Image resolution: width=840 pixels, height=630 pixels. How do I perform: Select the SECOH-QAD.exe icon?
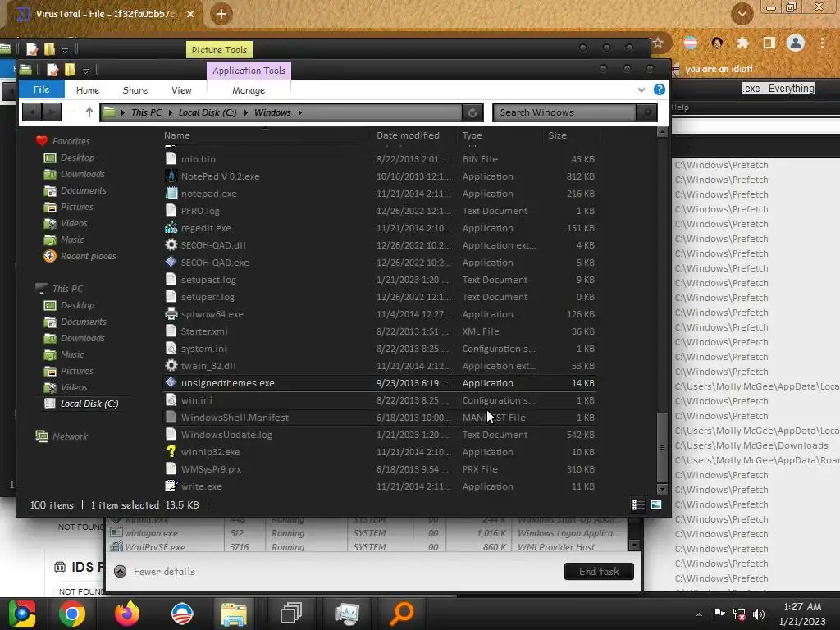coord(171,262)
